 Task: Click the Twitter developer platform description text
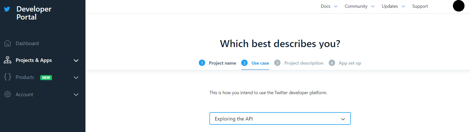pos(268,93)
